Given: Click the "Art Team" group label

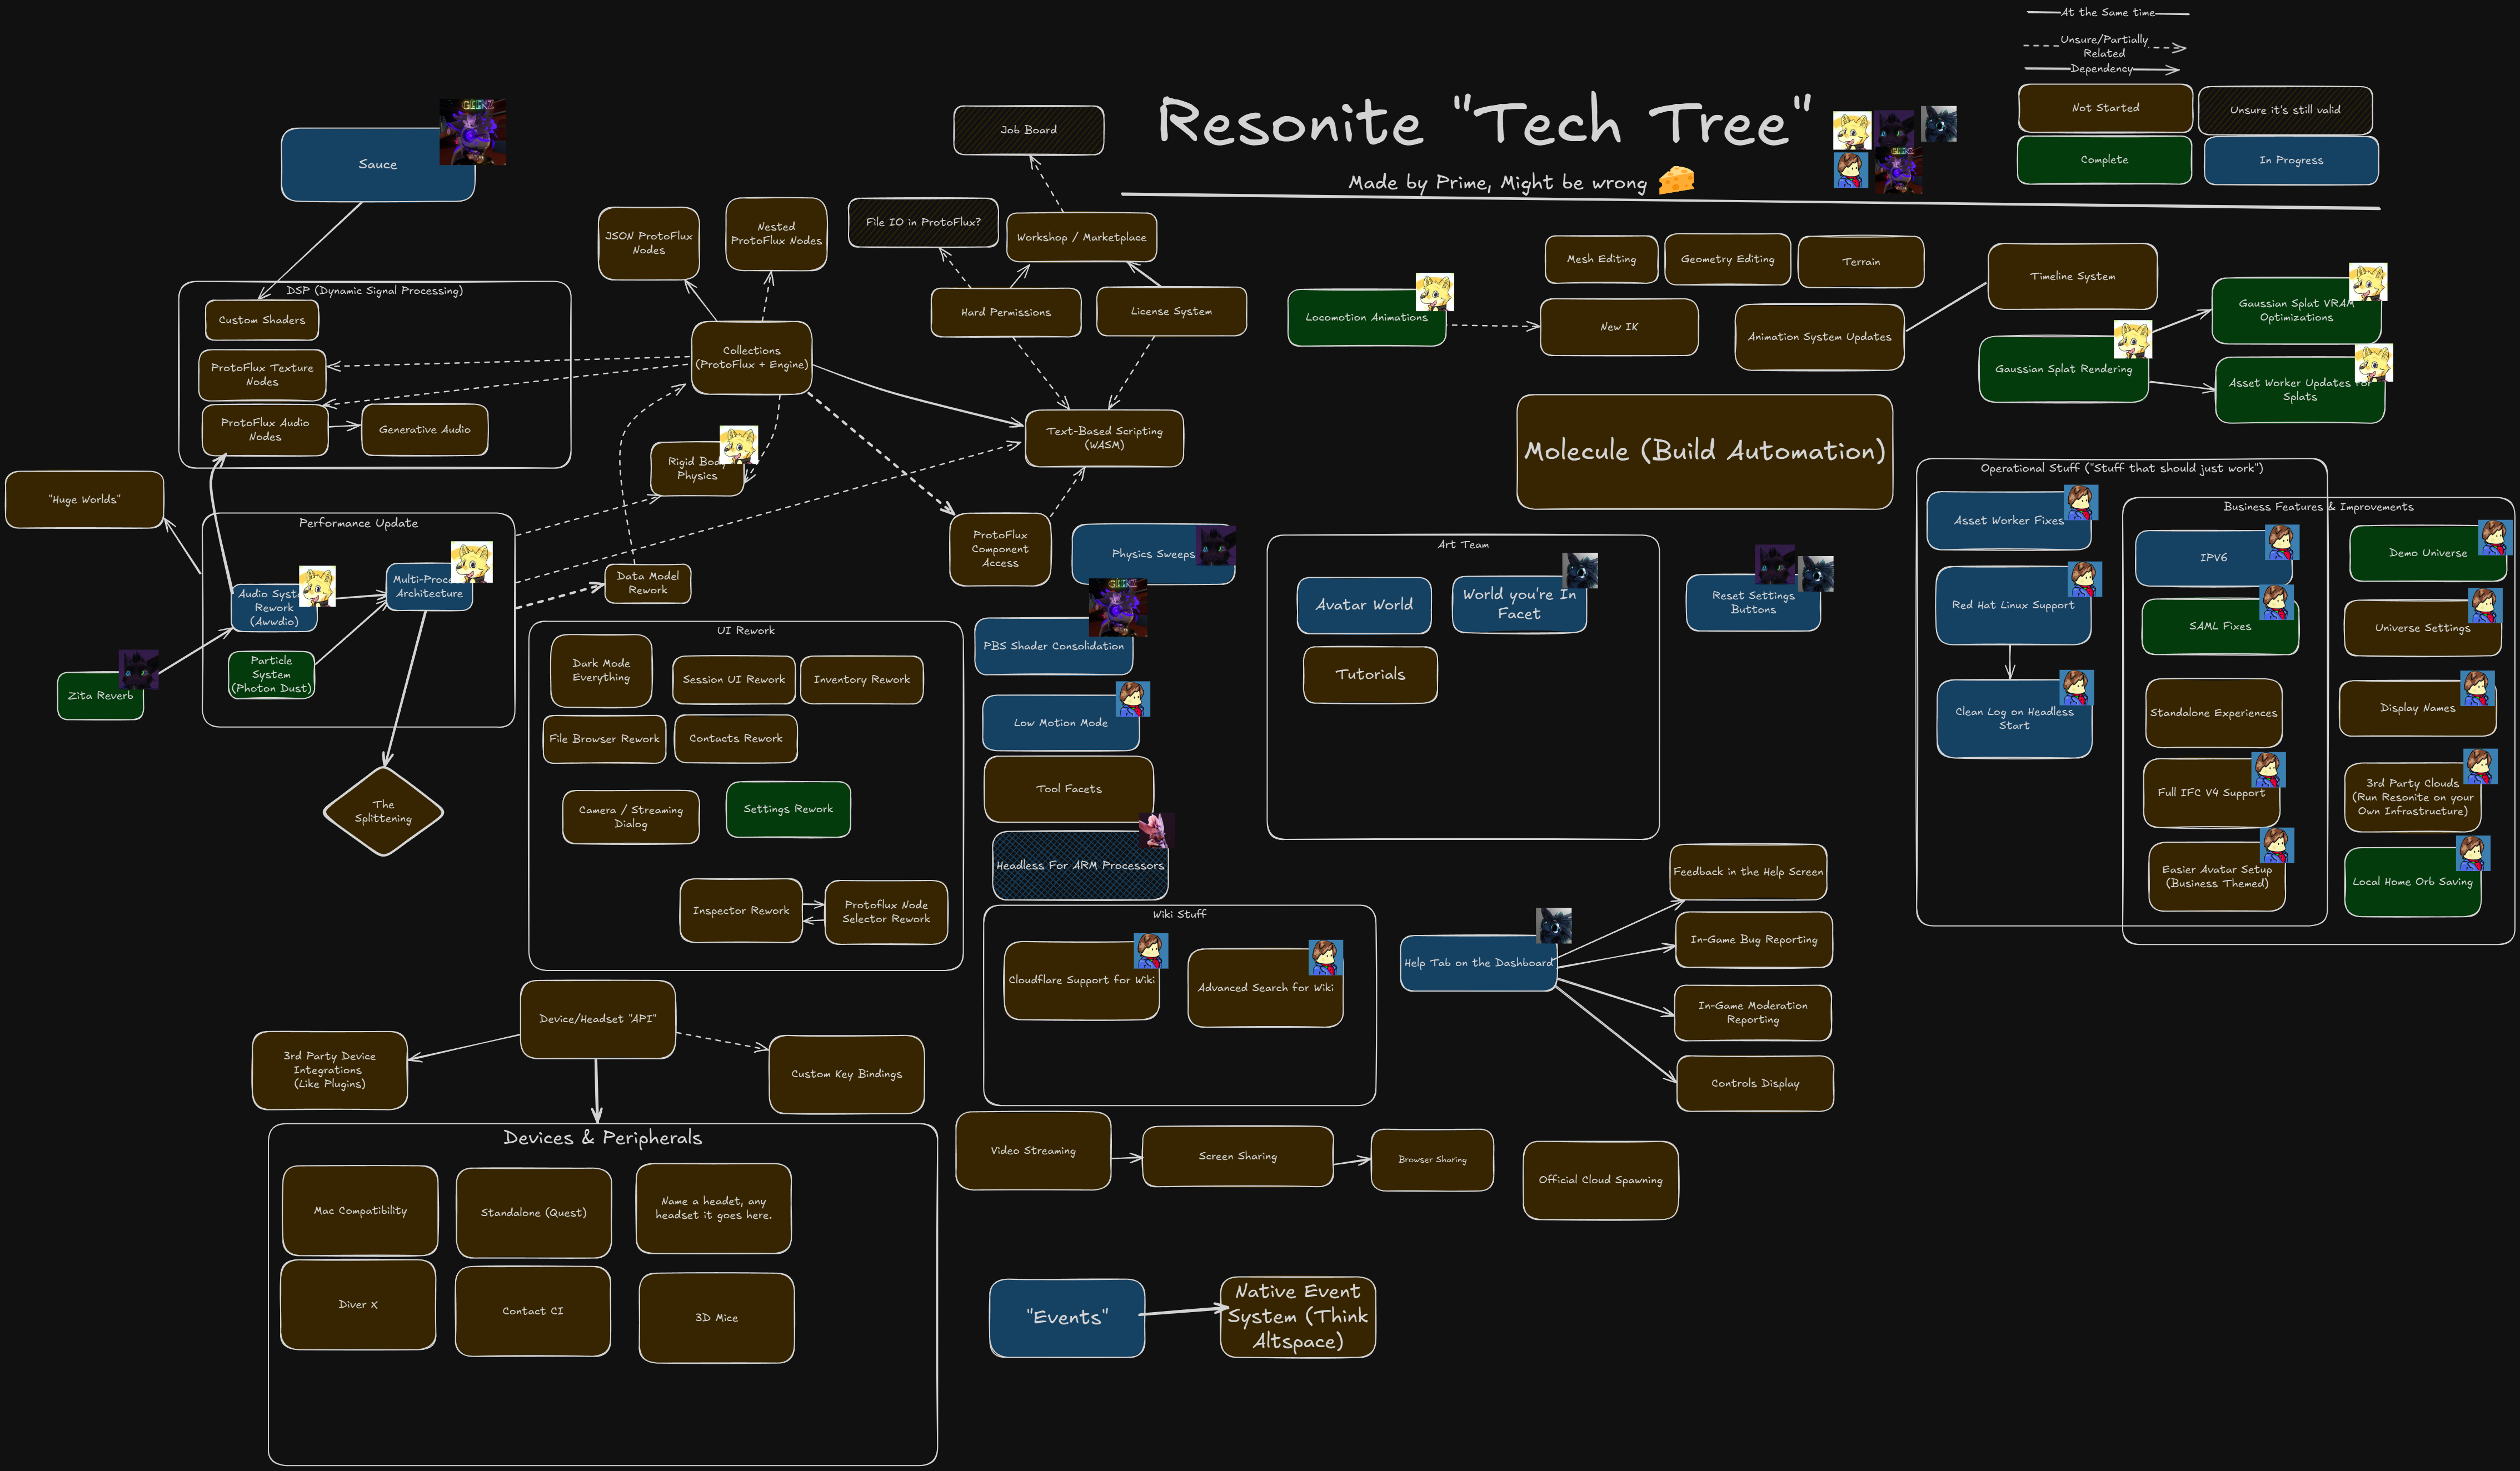Looking at the screenshot, I should [x=1463, y=545].
